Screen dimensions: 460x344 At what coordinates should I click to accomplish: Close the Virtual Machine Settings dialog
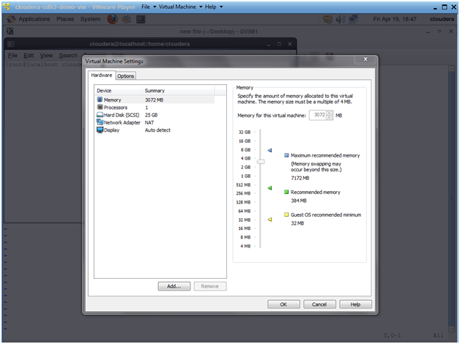(366, 59)
